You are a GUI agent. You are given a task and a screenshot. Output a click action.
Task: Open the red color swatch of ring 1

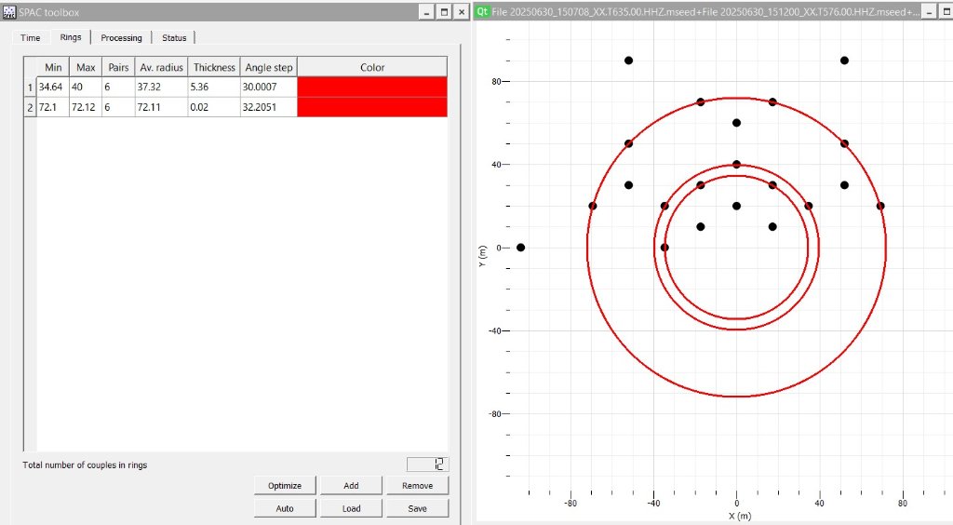[x=371, y=87]
